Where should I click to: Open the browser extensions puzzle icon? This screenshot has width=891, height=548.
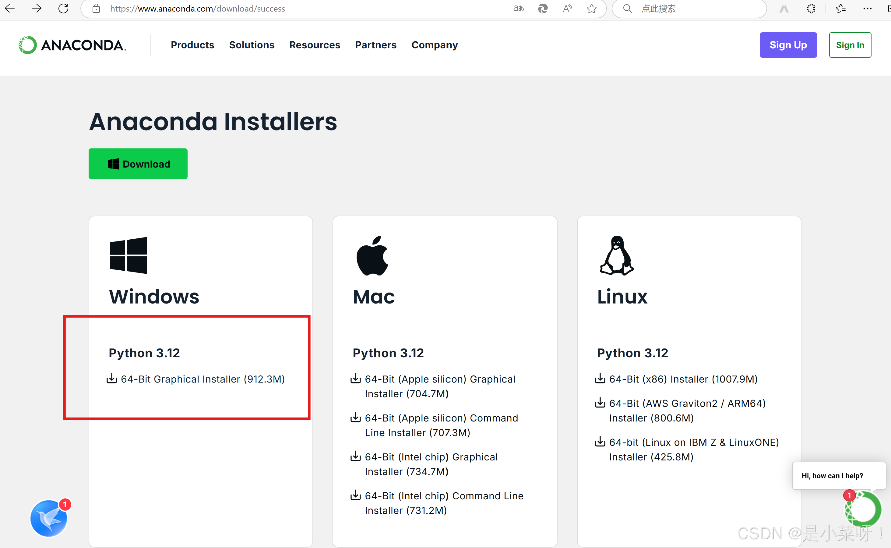811,8
